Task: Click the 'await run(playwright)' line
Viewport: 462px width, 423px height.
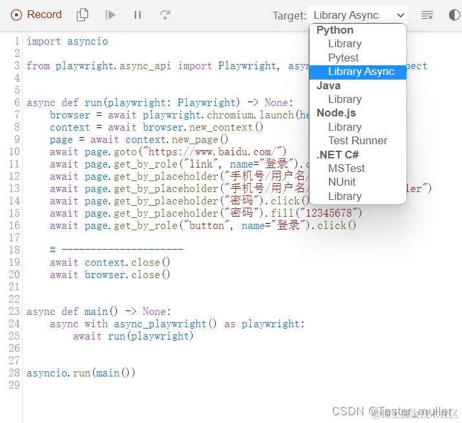Action: [133, 336]
